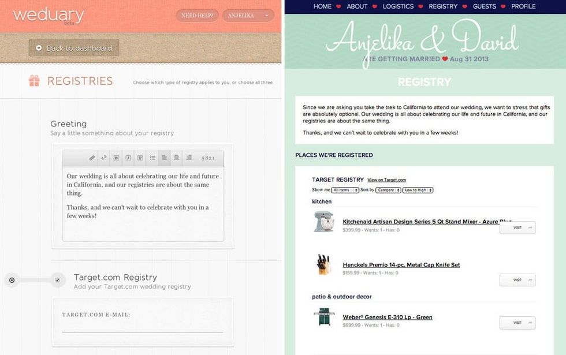This screenshot has width=566, height=355.
Task: Apply bold formatting in the greeting editor
Action: pos(117,158)
